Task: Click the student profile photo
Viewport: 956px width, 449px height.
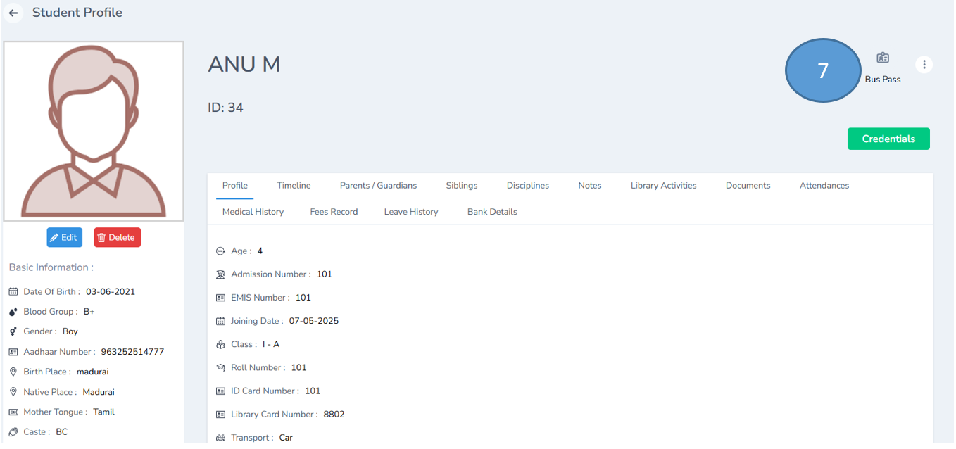Action: tap(93, 130)
